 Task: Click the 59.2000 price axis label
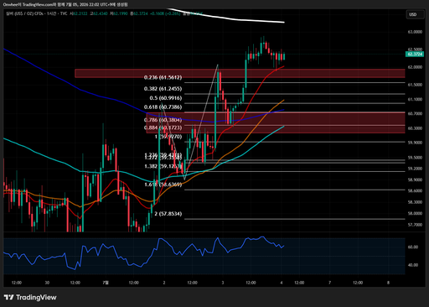(x=415, y=169)
